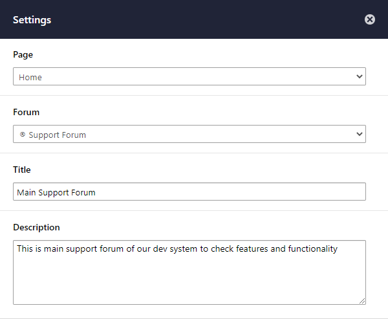Click the chevron arrow on Page select
The height and width of the screenshot is (319, 388).
tap(360, 76)
